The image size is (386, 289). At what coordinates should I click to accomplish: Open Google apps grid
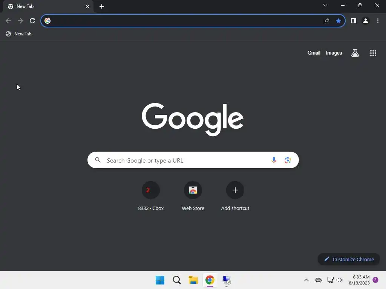(x=373, y=53)
